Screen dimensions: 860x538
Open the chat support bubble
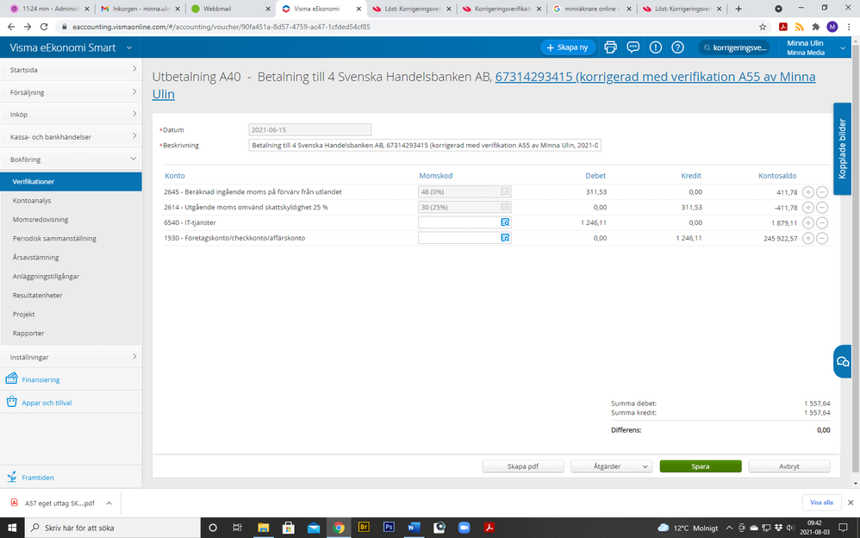tap(843, 361)
